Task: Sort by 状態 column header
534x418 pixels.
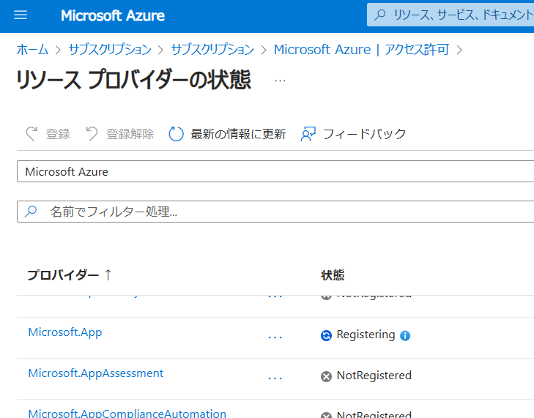Action: point(333,275)
